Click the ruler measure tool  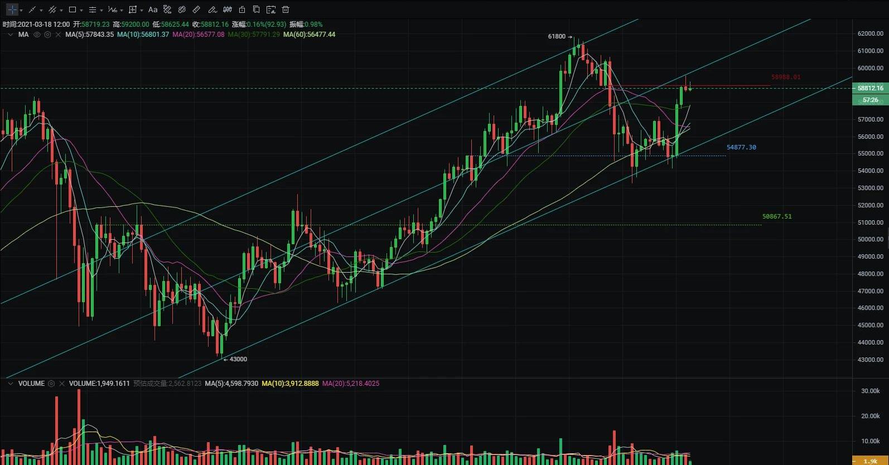click(196, 9)
